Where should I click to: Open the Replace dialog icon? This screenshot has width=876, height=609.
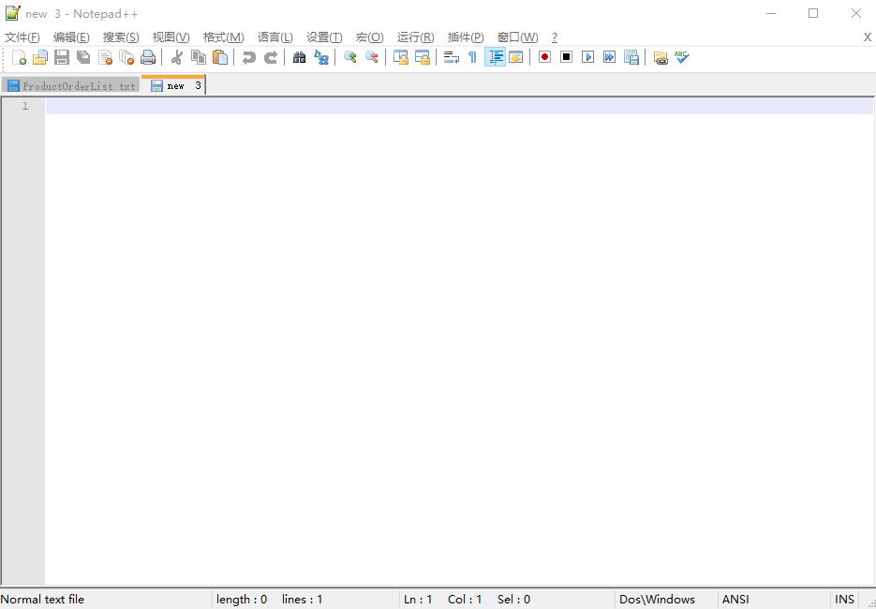click(x=321, y=57)
